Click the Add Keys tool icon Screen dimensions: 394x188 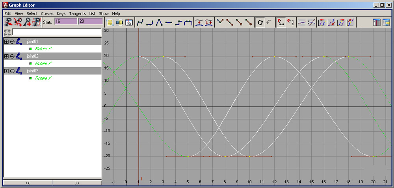27,22
